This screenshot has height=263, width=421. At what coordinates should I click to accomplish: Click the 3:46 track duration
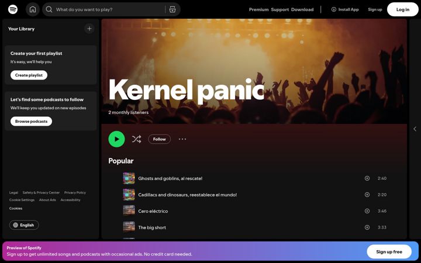coord(382,211)
